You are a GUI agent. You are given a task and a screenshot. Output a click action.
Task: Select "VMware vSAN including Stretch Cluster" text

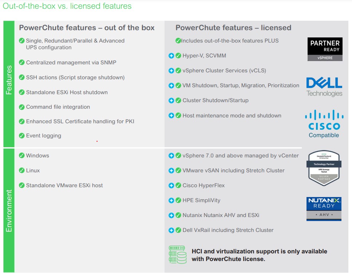click(233, 171)
